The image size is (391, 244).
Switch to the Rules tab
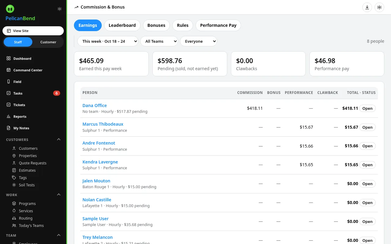(183, 25)
